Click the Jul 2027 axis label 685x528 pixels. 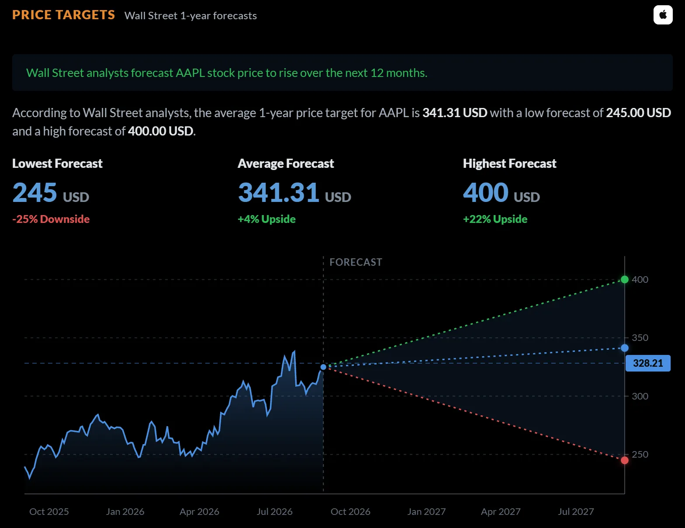click(x=576, y=511)
